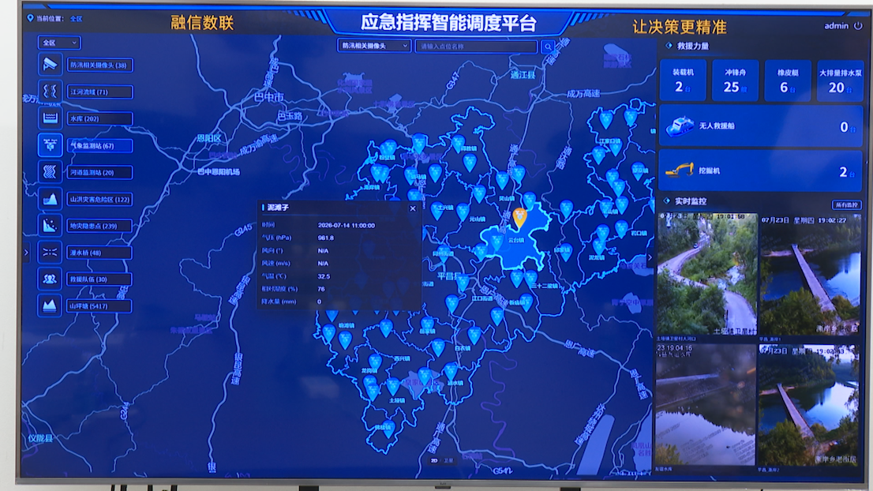Open the 19:02:27 bridge camera feed
Viewport: 873px width, 491px height.
811,274
